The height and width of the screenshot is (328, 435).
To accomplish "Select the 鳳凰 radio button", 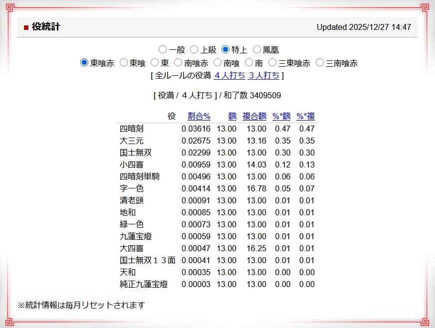I will point(257,49).
